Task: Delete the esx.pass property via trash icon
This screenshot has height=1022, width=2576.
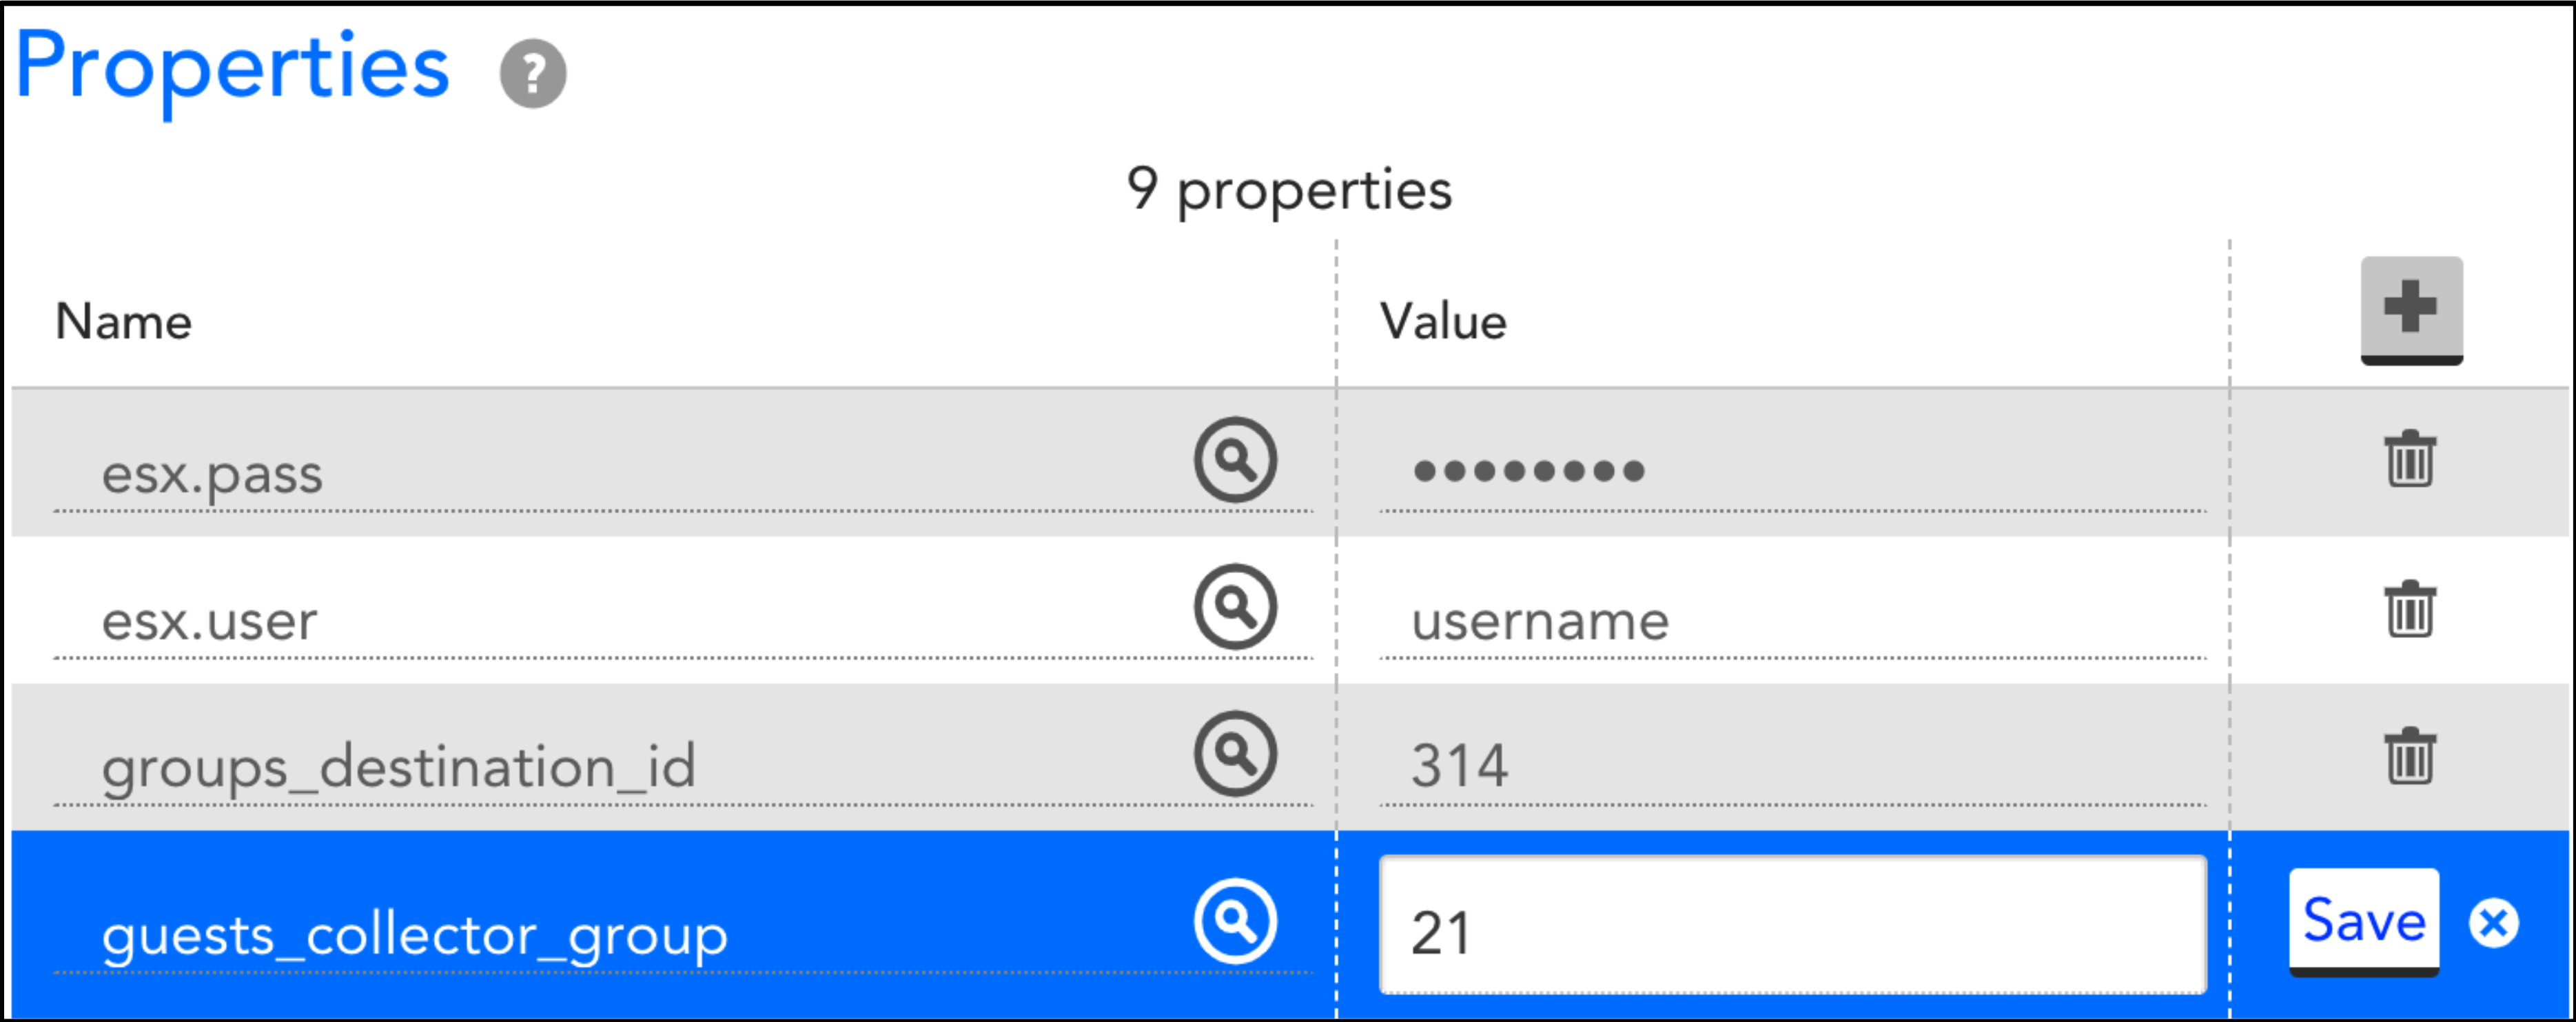Action: pyautogui.click(x=2410, y=459)
